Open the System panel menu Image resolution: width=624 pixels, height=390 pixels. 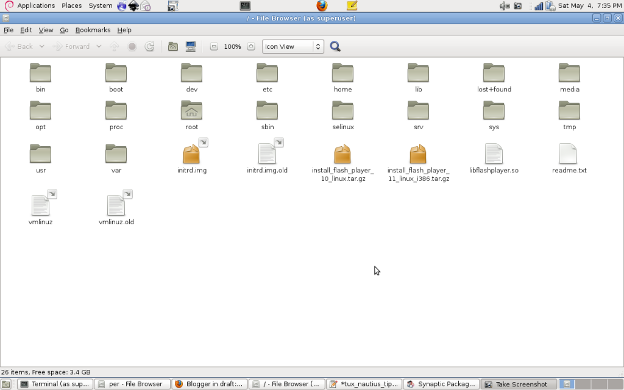point(101,5)
